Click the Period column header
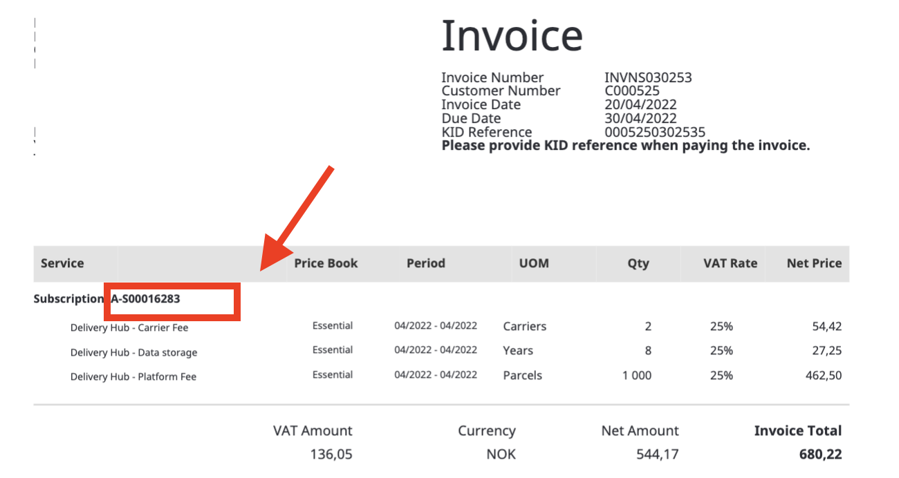899x478 pixels. click(x=426, y=263)
